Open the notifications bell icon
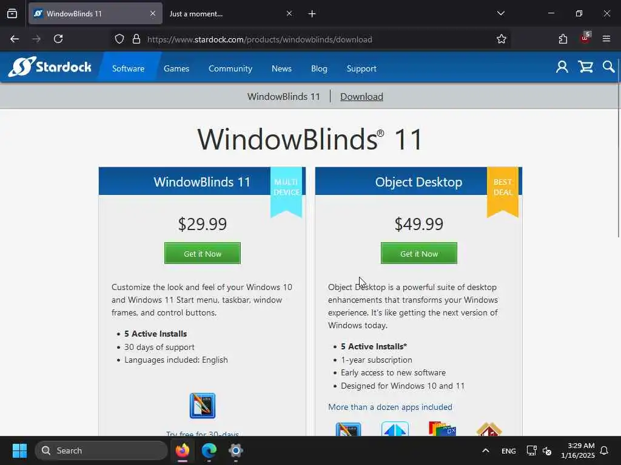 605,450
